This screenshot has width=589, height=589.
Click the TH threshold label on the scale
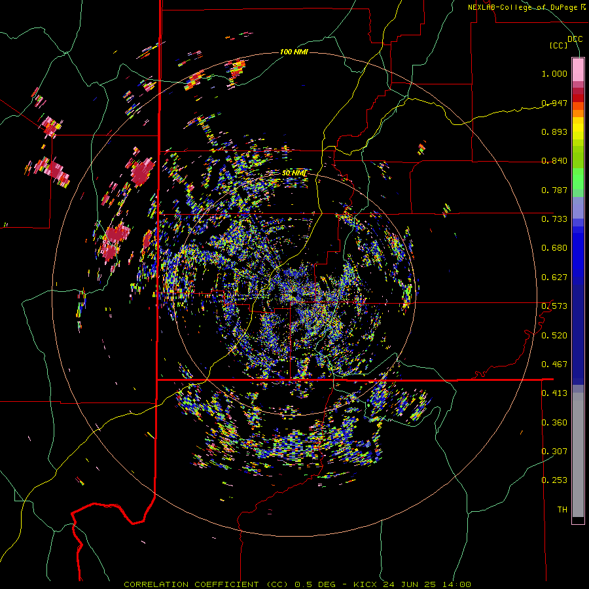[x=562, y=510]
